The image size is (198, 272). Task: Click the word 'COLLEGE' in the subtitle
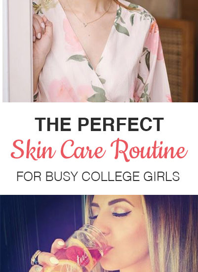[110, 176]
